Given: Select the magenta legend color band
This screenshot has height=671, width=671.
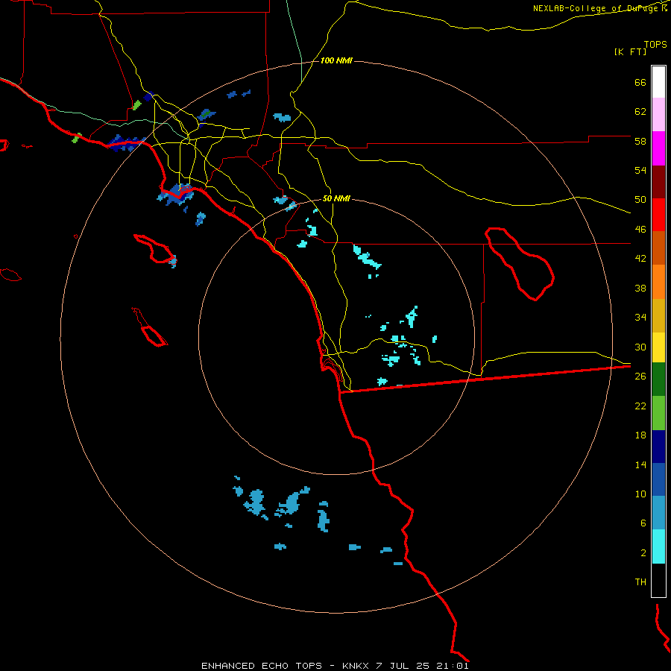Looking at the screenshot, I should pyautogui.click(x=658, y=148).
